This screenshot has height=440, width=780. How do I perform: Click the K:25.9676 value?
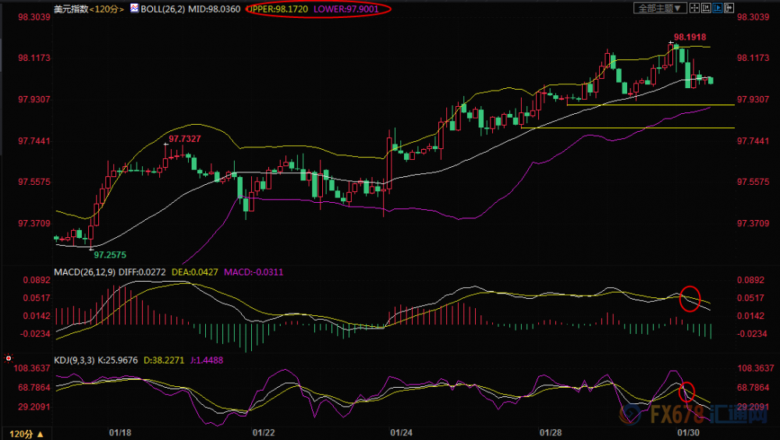[118, 360]
